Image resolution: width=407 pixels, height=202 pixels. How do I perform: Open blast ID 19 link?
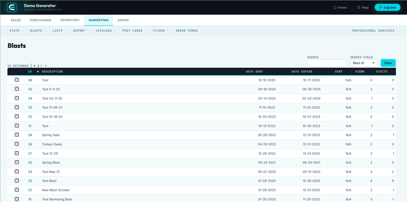point(30,199)
